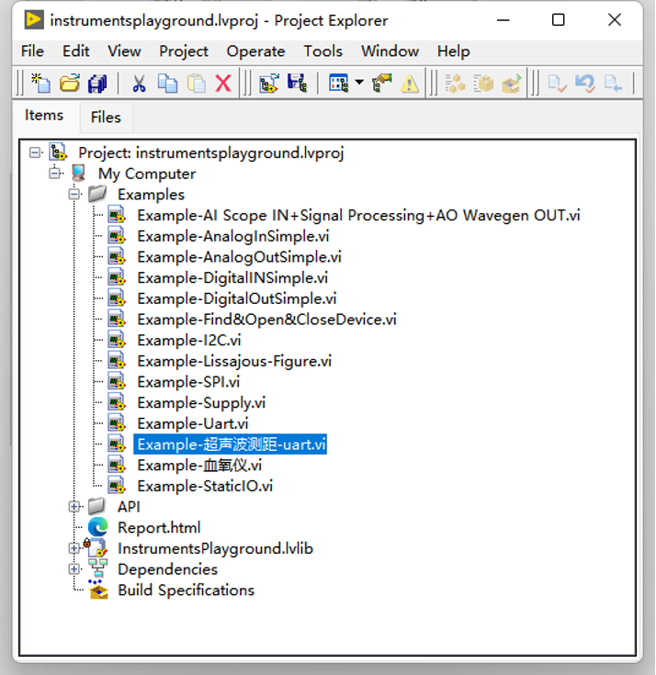Click the Save All toolbar icon

click(97, 84)
